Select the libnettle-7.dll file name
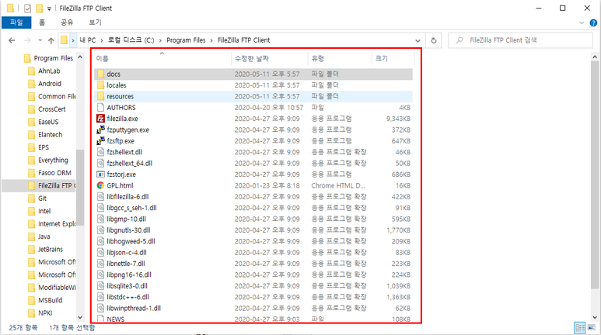 (x=126, y=264)
